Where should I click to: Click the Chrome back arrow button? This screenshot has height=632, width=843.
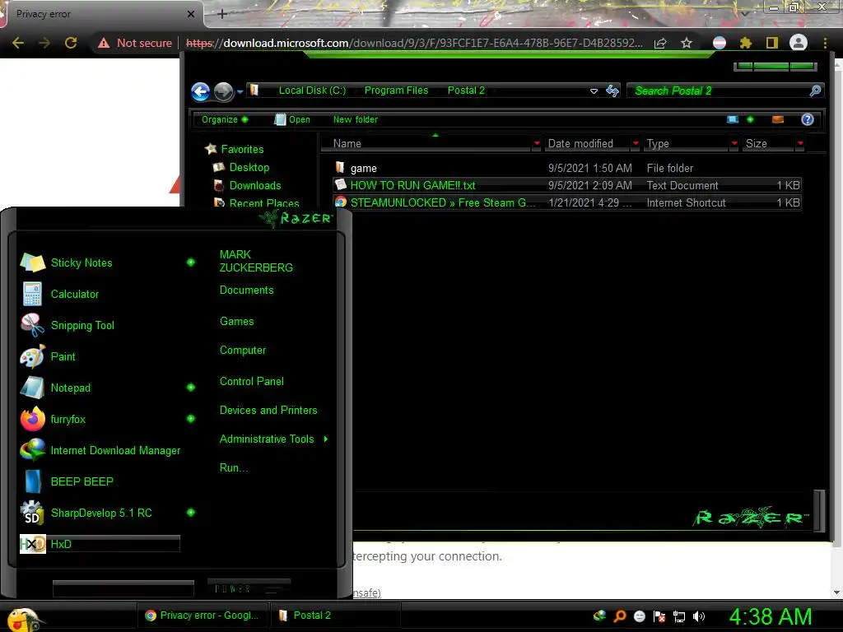[18, 43]
